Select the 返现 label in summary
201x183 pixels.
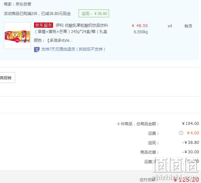coord(154,143)
